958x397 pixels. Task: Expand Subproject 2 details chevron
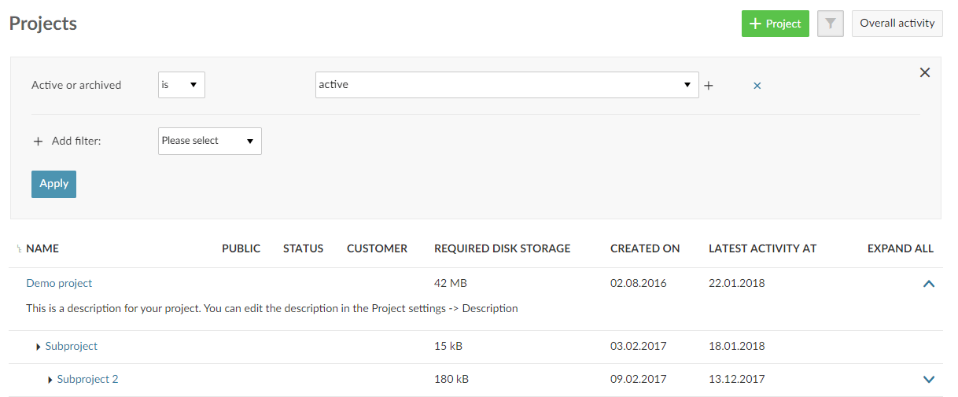click(x=928, y=380)
